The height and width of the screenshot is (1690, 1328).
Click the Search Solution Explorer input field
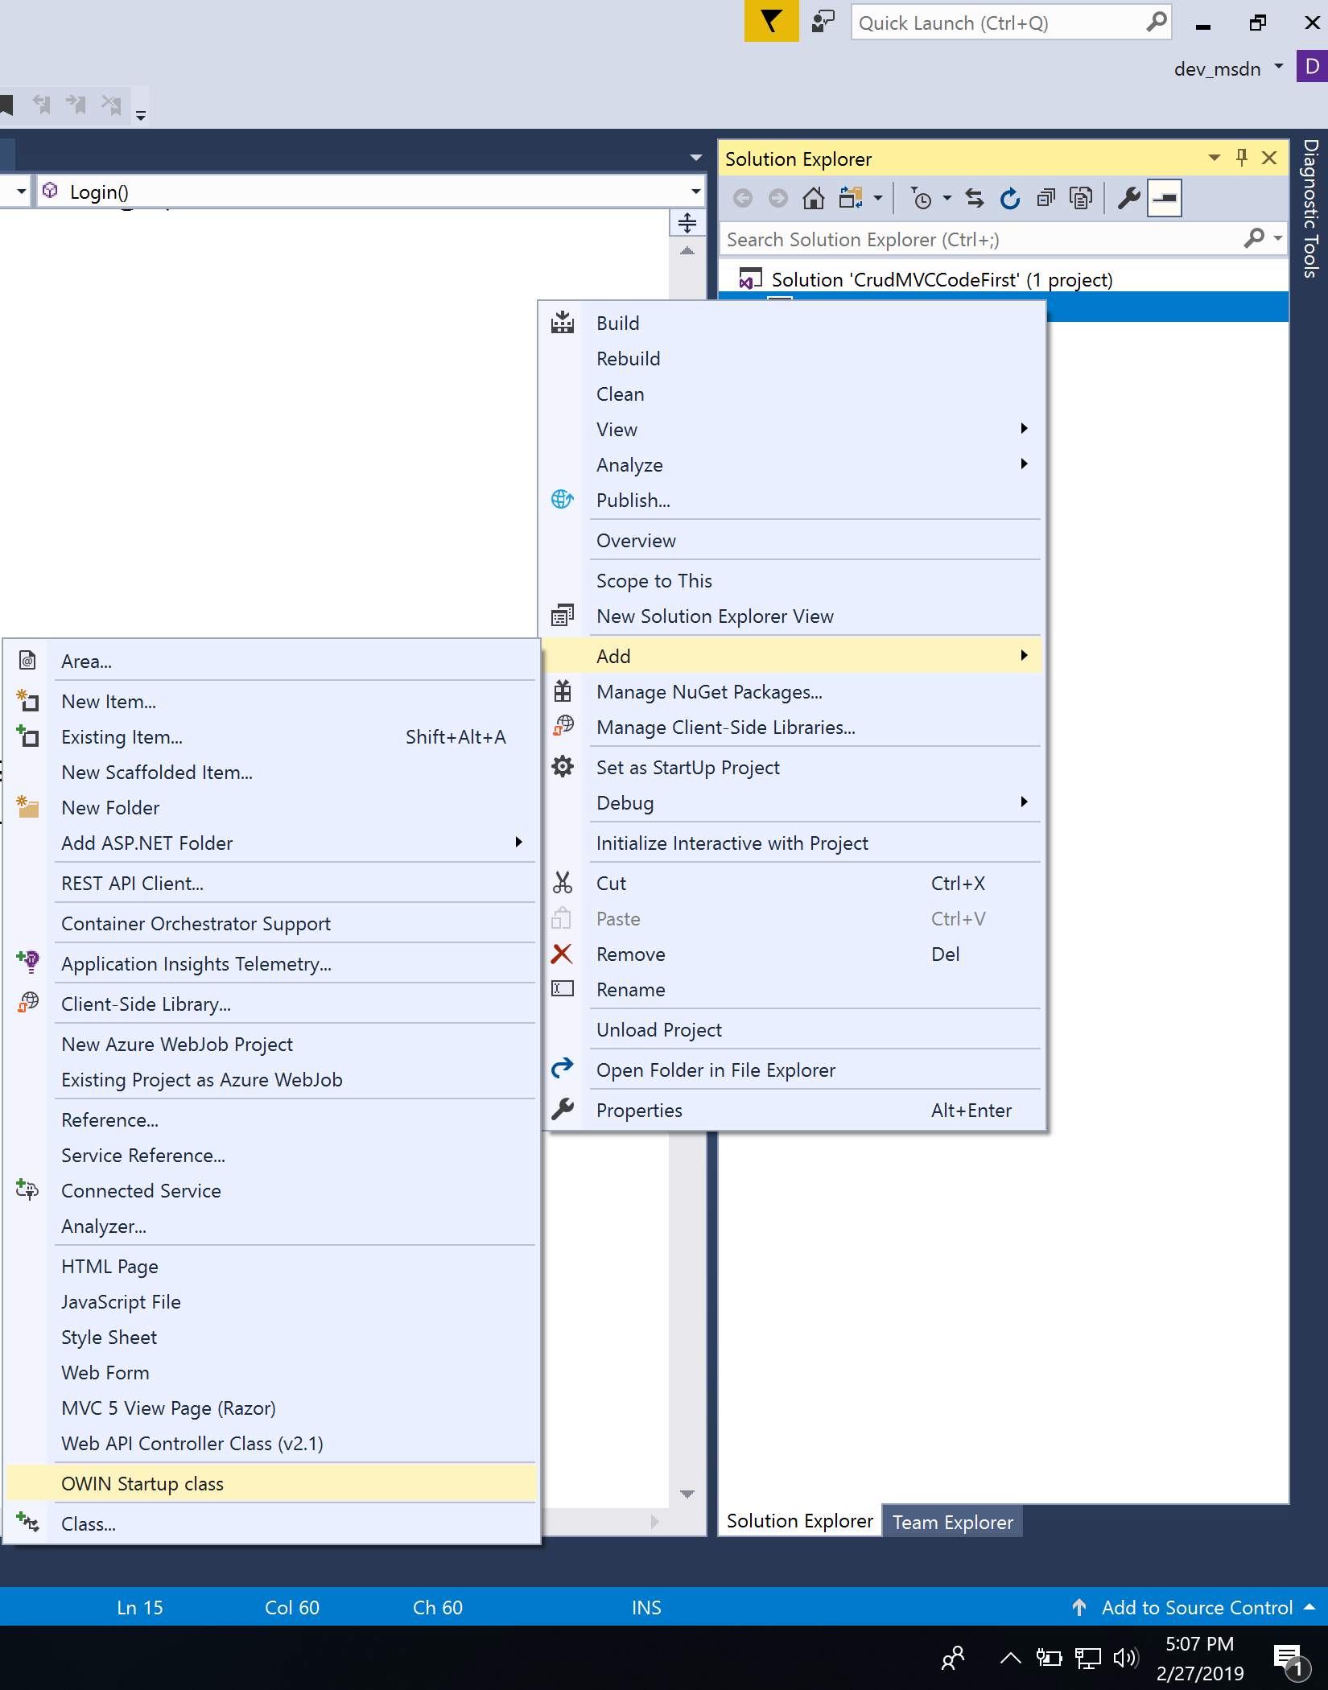[982, 240]
